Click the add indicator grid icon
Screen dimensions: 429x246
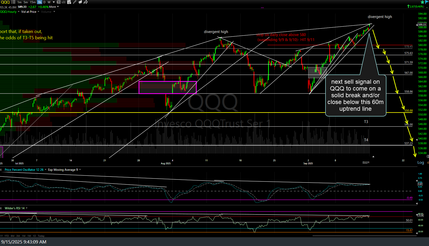(69, 2)
